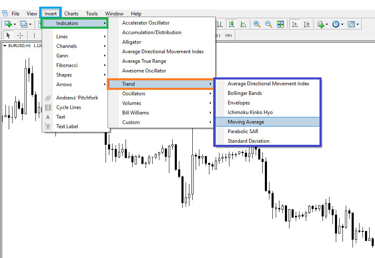Click the New Chart green plus icon
The width and height of the screenshot is (375, 258).
pyautogui.click(x=8, y=24)
